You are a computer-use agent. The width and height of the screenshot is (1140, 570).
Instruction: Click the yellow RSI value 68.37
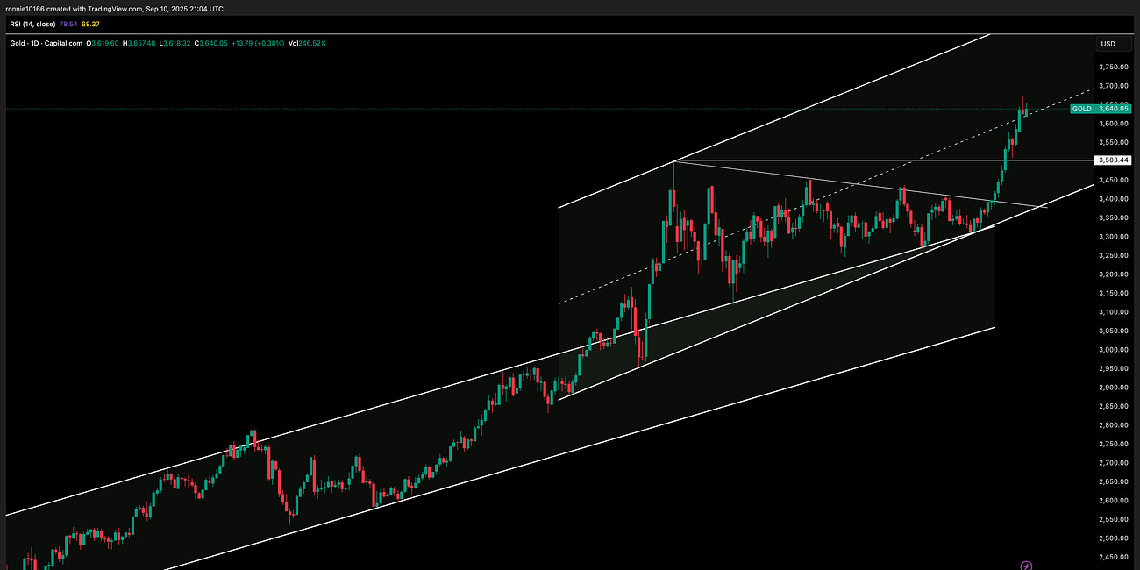[90, 25]
